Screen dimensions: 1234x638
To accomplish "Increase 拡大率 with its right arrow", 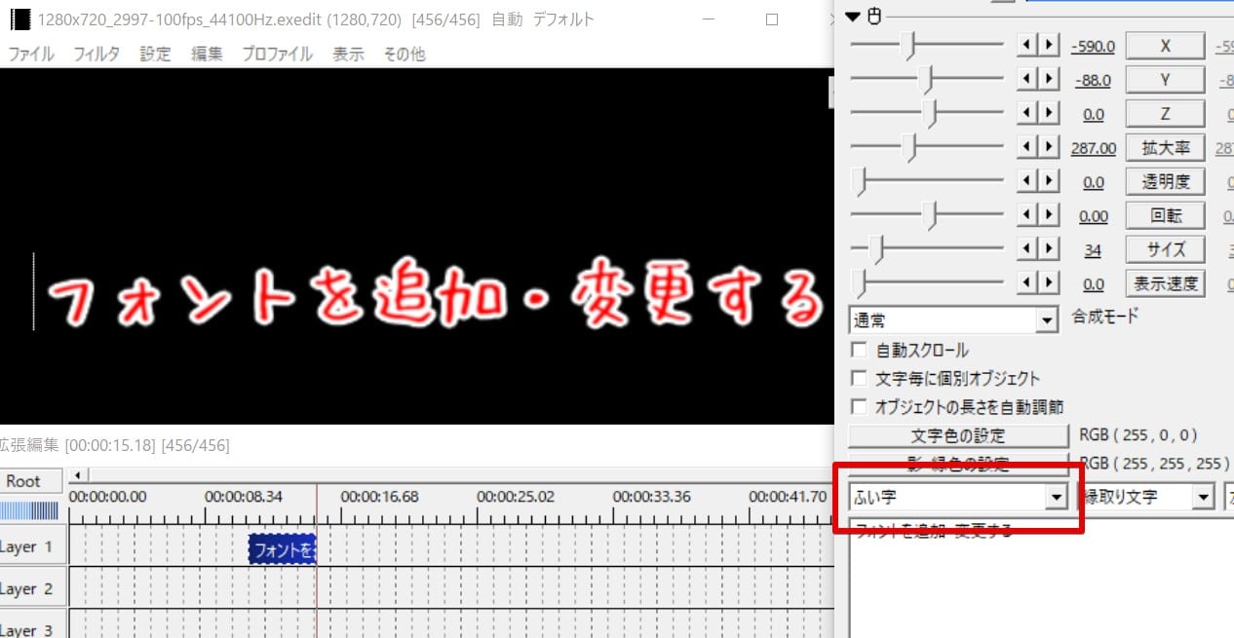I will [1048, 147].
